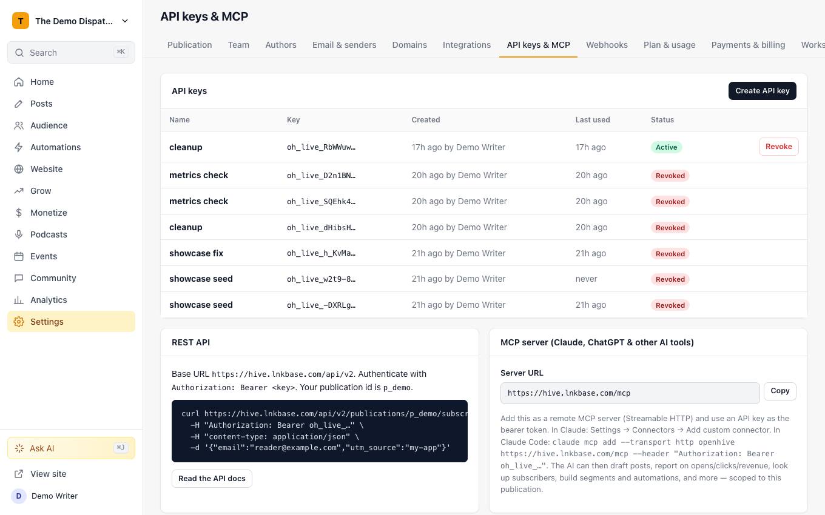This screenshot has width=825, height=515.
Task: Copy the MCP server URL
Action: 780,391
